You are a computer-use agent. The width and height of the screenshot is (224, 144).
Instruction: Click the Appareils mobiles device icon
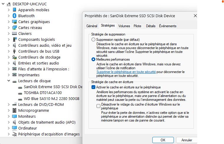(14, 10)
